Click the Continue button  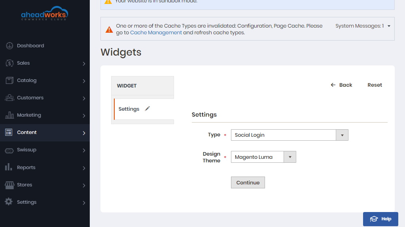(x=248, y=182)
